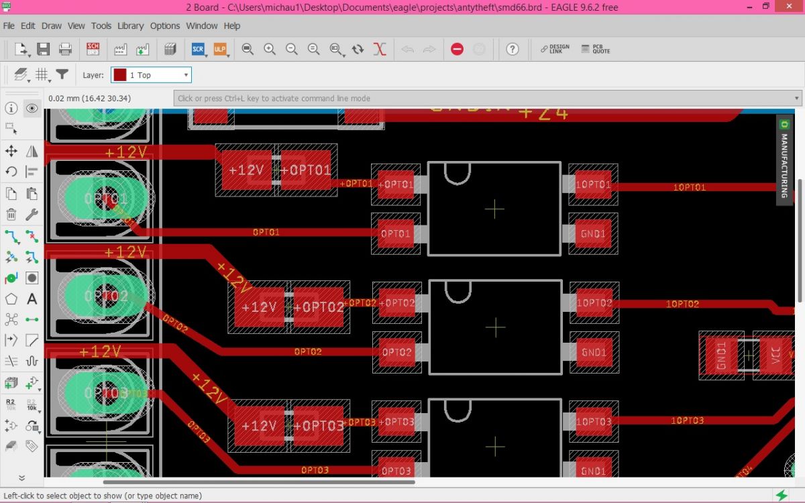The height and width of the screenshot is (503, 805).
Task: Click the red Stop command icon
Action: tap(457, 49)
